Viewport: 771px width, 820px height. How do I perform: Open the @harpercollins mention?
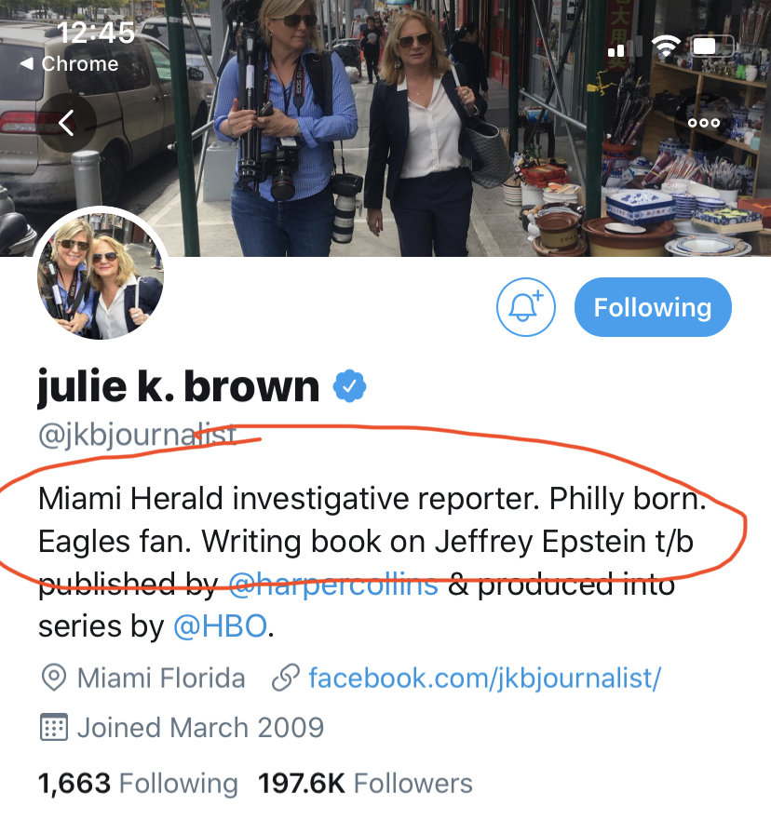333,584
